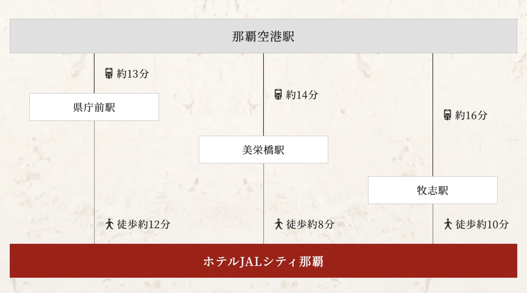The height and width of the screenshot is (293, 527).
Task: Click the 約16分 travel time text
Action: point(471,116)
